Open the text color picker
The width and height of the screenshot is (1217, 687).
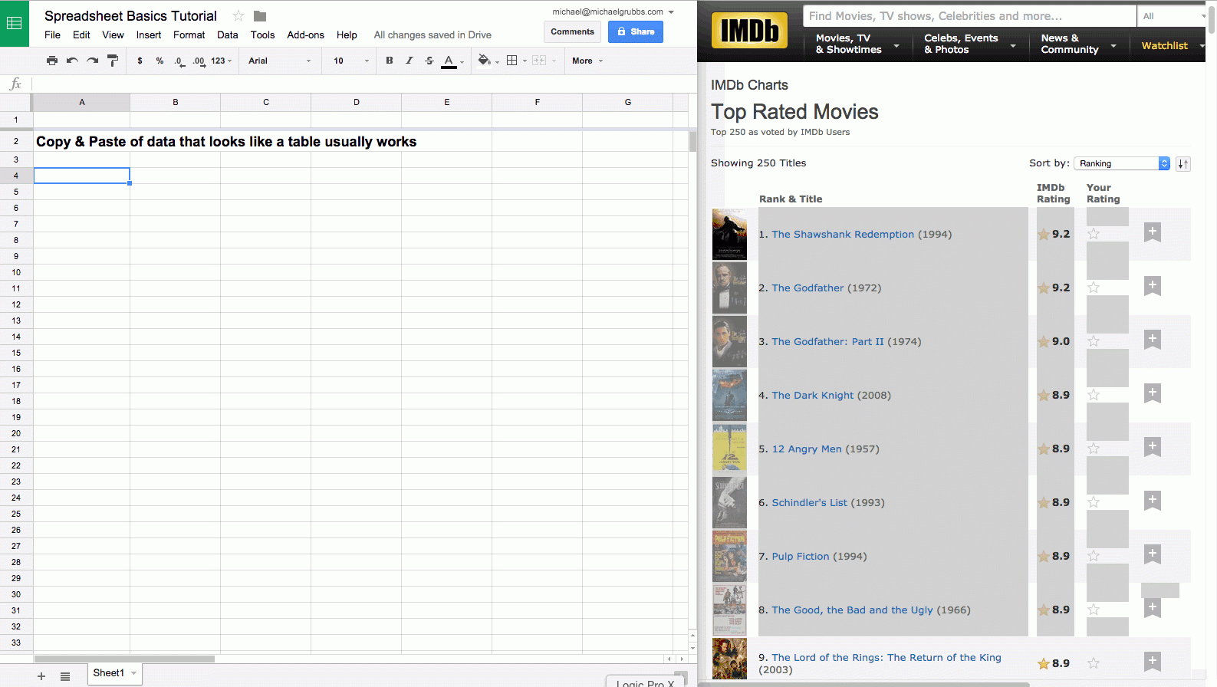tap(449, 61)
